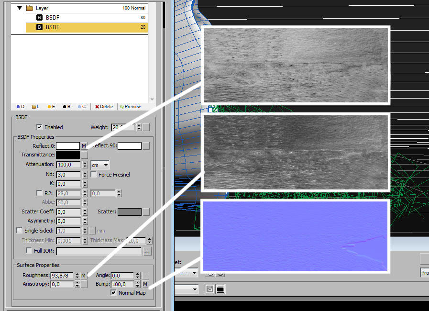Click the light grayscale wood texture thumbnail
The width and height of the screenshot is (429, 311).
(x=296, y=66)
